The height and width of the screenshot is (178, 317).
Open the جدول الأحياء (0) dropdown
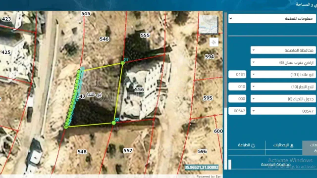tap(283, 99)
